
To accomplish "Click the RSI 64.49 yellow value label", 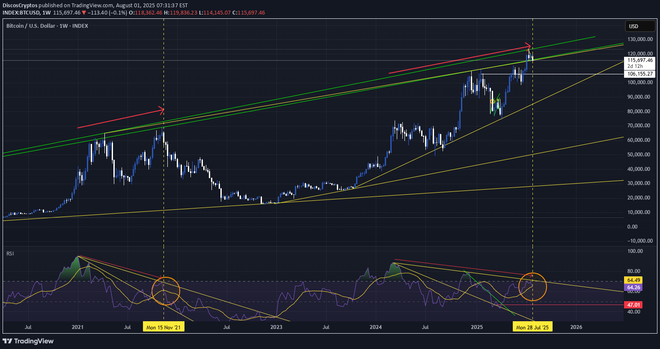I will pyautogui.click(x=633, y=280).
